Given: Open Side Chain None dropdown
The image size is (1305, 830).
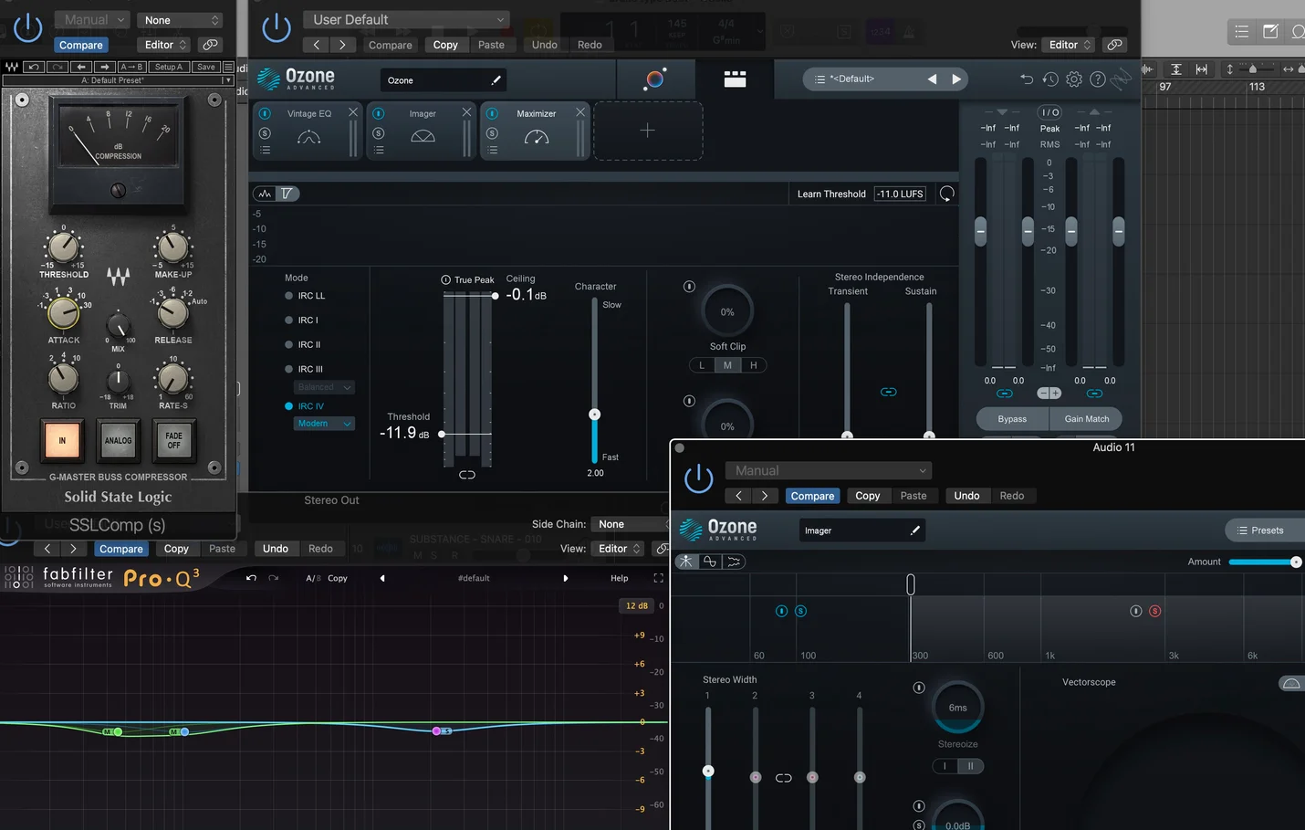Looking at the screenshot, I should pos(630,524).
